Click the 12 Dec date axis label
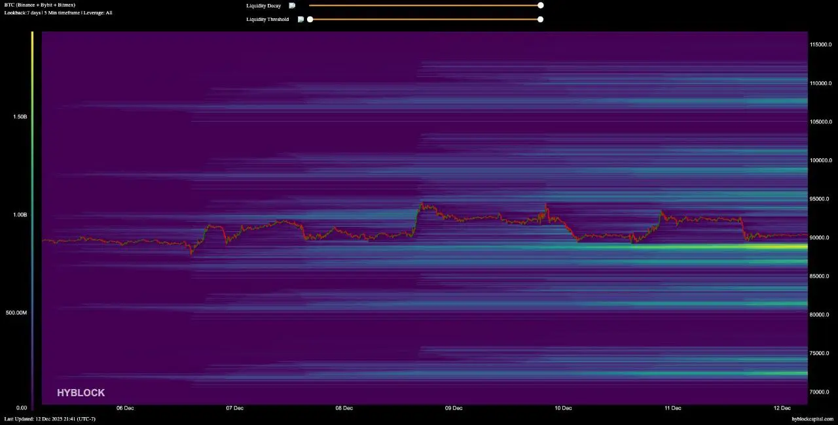 782,408
